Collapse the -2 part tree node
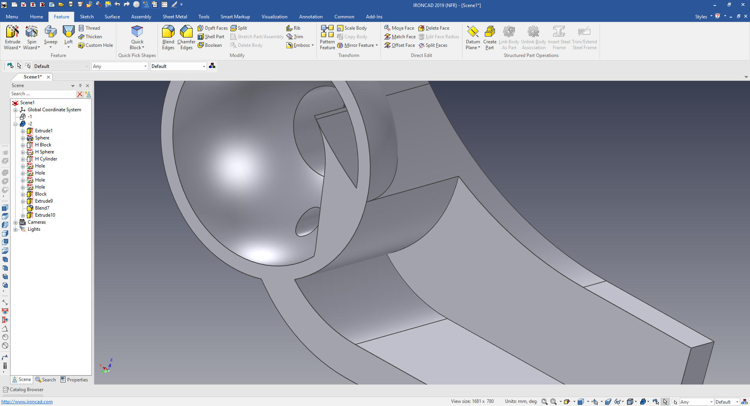Image resolution: width=750 pixels, height=406 pixels. tap(16, 124)
